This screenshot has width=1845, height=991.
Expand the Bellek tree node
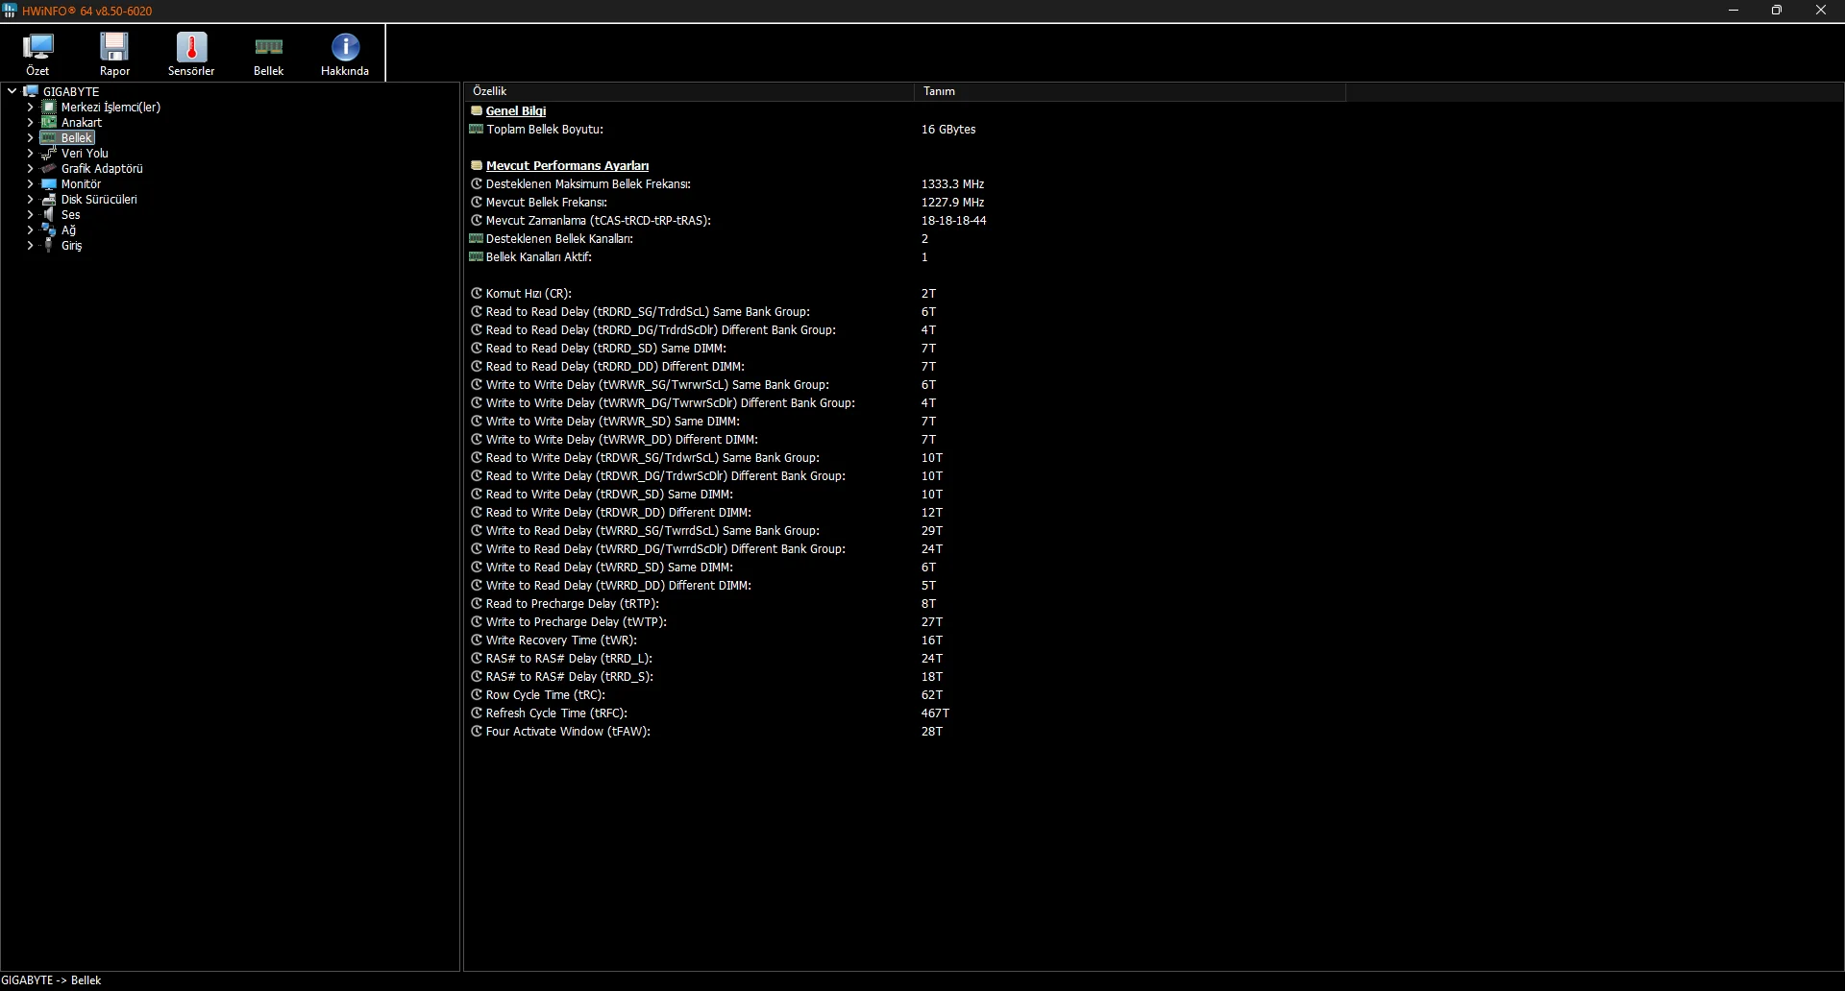point(30,137)
